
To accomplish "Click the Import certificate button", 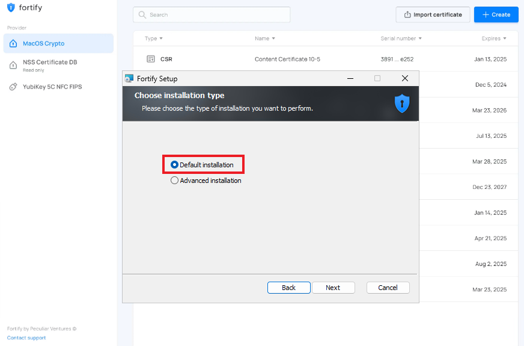I will click(x=433, y=14).
